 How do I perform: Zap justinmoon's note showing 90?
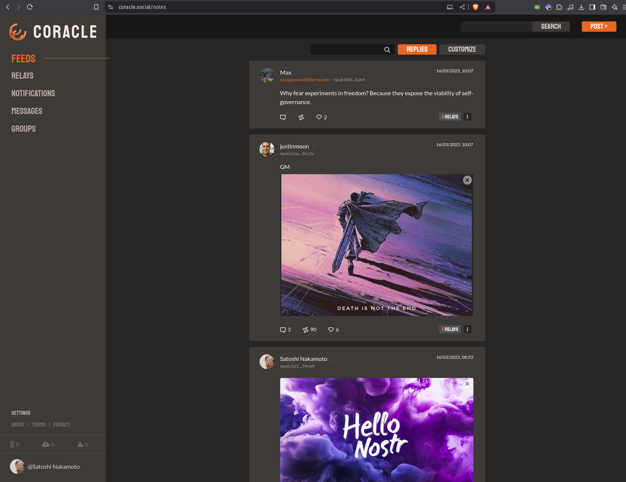click(306, 330)
